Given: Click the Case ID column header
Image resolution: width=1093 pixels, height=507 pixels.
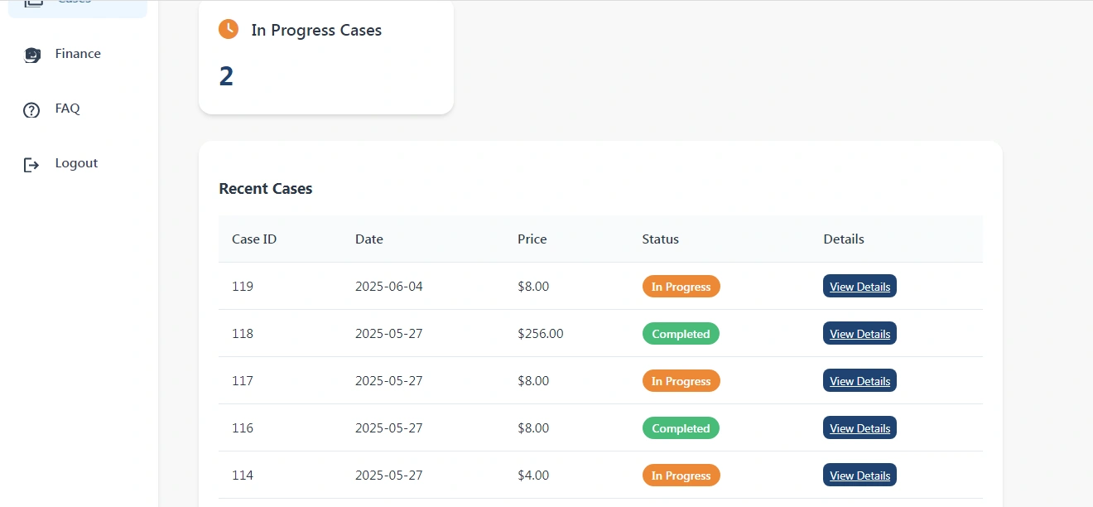Looking at the screenshot, I should point(254,239).
